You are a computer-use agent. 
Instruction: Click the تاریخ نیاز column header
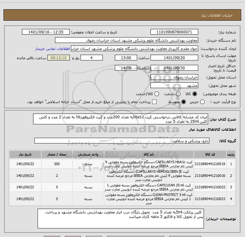pyautogui.click(x=25, y=154)
